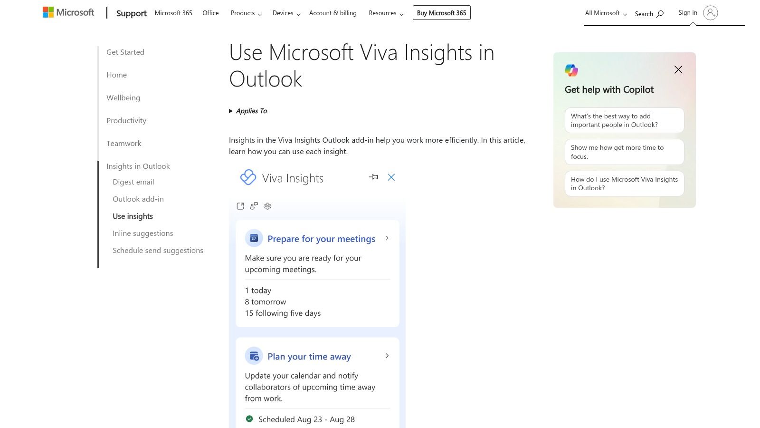This screenshot has height=428, width=760.
Task: Open the Devices dropdown menu
Action: 286,13
